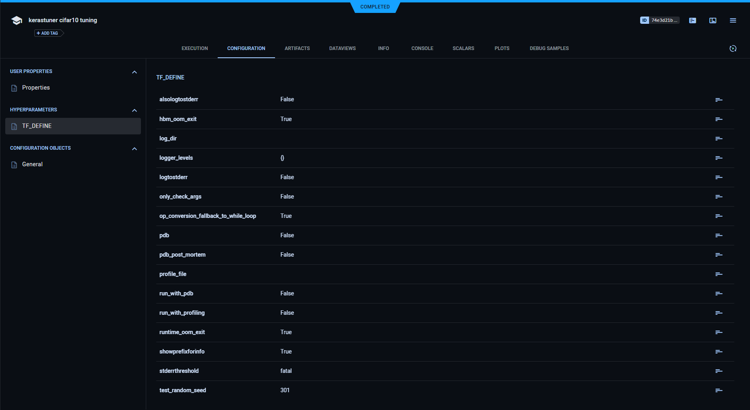This screenshot has height=410, width=750.
Task: Toggle the row icon next to test_random_seed
Action: 718,390
